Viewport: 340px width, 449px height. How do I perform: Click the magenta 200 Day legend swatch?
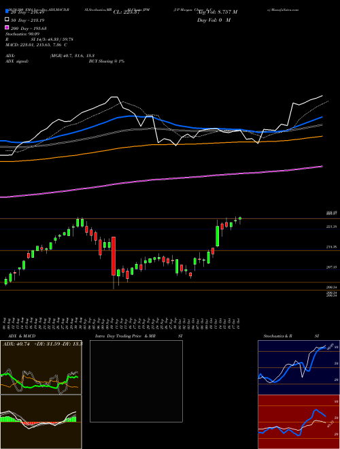(x=7, y=28)
